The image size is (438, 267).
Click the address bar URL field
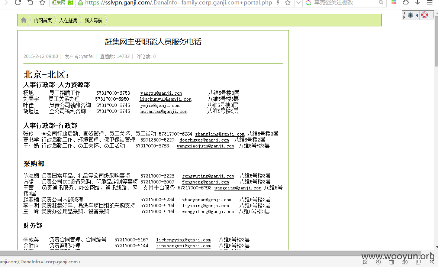[179, 3]
